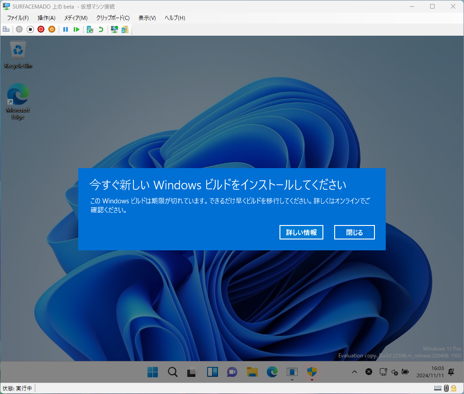The height and width of the screenshot is (394, 464).
Task: Reset the virtual machine
Action: coord(76,29)
